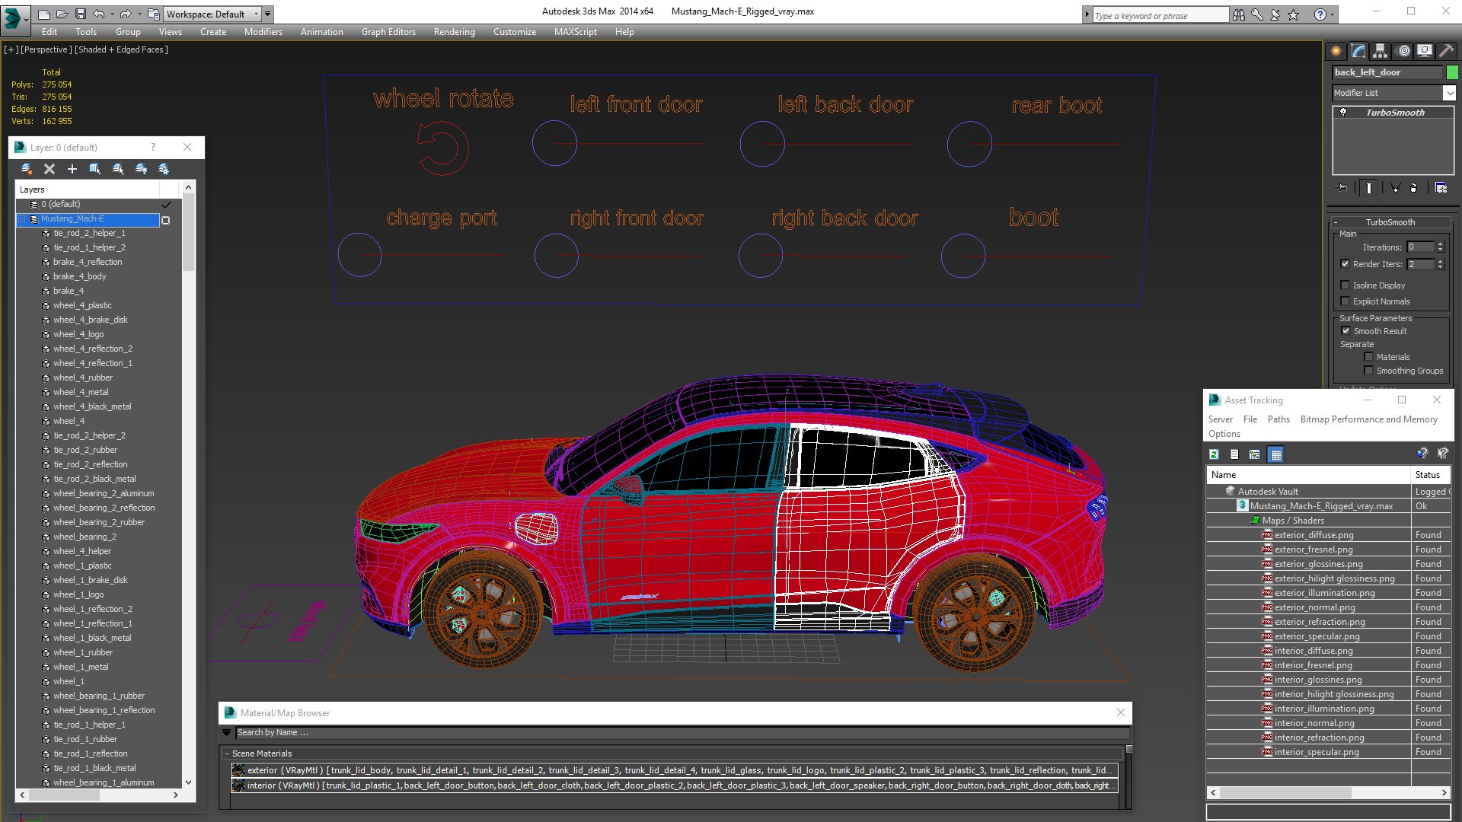This screenshot has width=1462, height=822.
Task: Open Material/Map Browser options arrow
Action: pyautogui.click(x=226, y=733)
